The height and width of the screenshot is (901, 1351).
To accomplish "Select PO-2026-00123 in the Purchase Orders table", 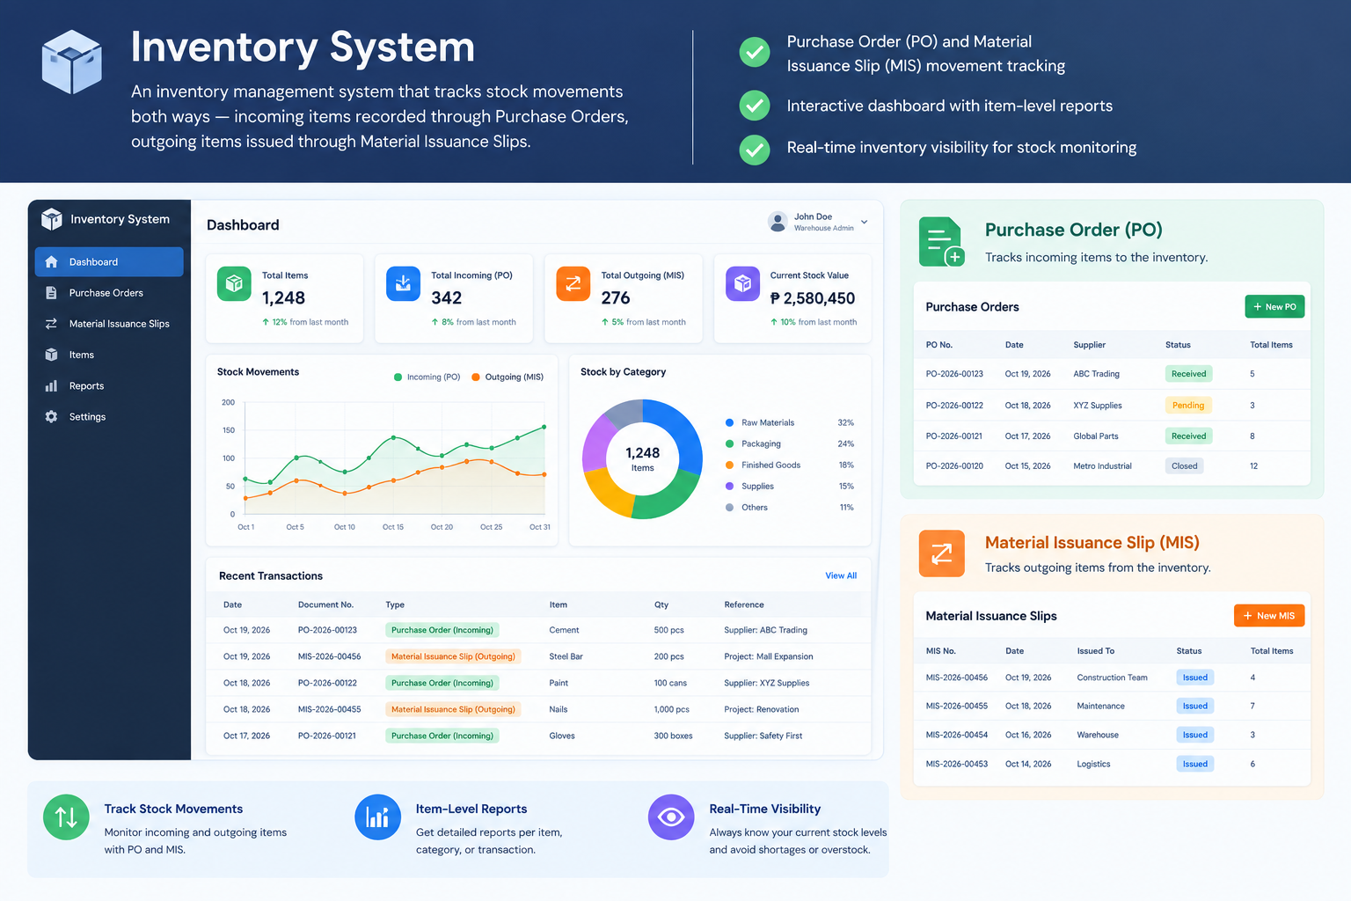I will (x=954, y=374).
